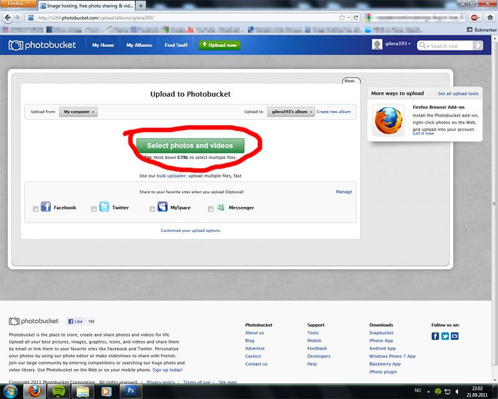The image size is (498, 399).
Task: Click footer Facebook follow icon
Action: point(435,336)
